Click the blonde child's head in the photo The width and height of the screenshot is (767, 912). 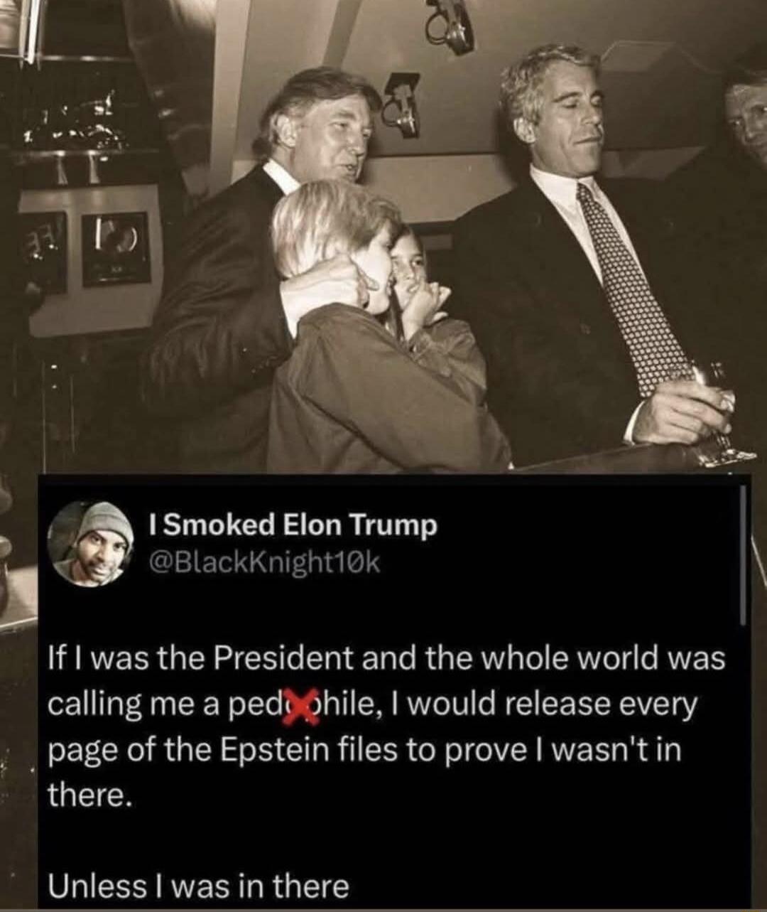(334, 235)
